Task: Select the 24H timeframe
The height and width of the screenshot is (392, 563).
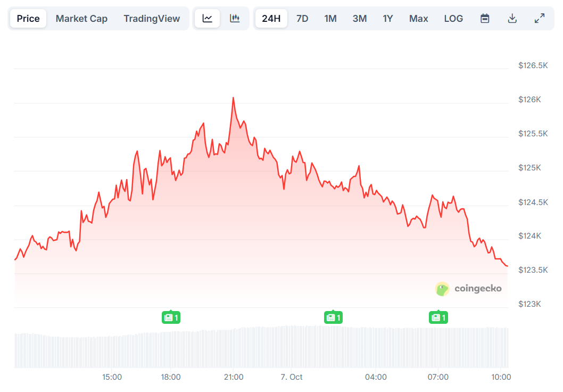Action: [271, 18]
